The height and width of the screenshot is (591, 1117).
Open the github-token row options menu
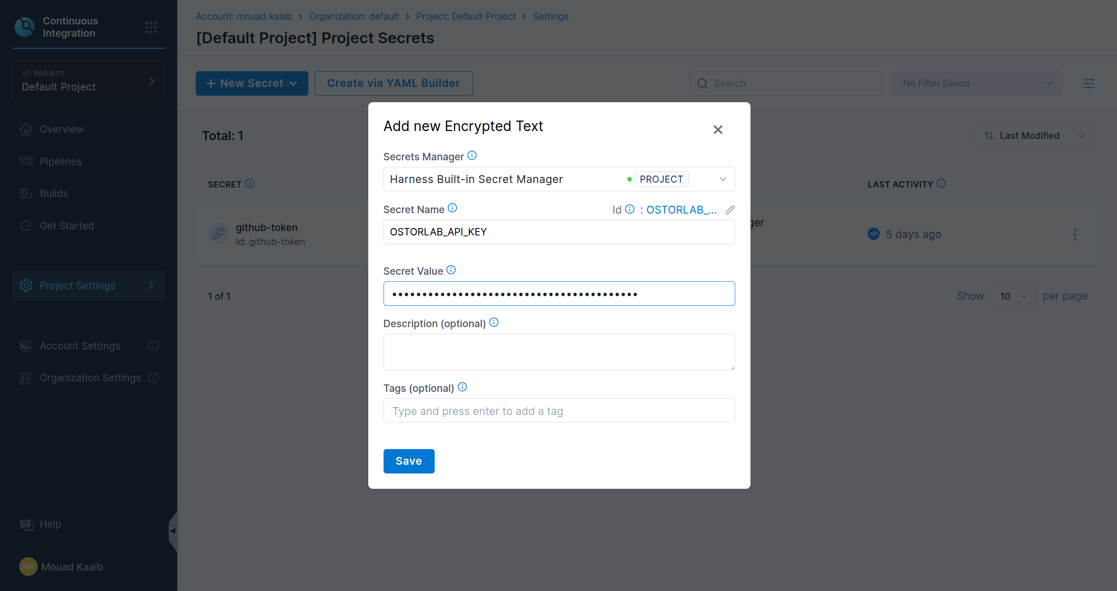point(1075,235)
